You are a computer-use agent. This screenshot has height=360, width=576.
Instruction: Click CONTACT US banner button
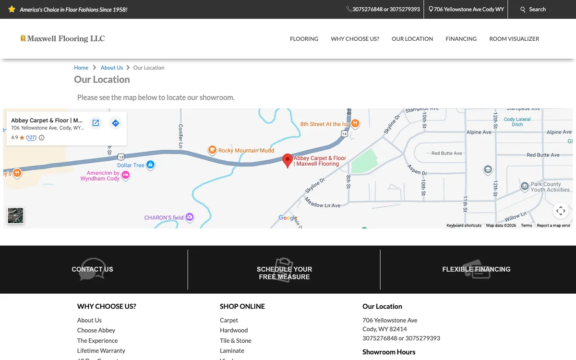pos(92,269)
